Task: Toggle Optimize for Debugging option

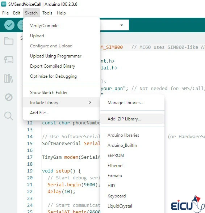Action: (x=62, y=76)
